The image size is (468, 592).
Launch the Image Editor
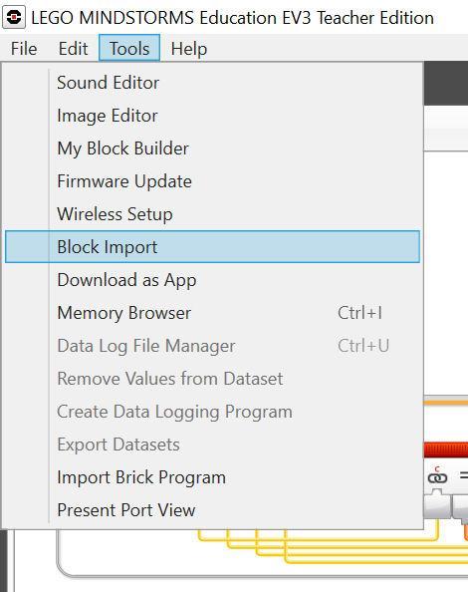coord(212,116)
